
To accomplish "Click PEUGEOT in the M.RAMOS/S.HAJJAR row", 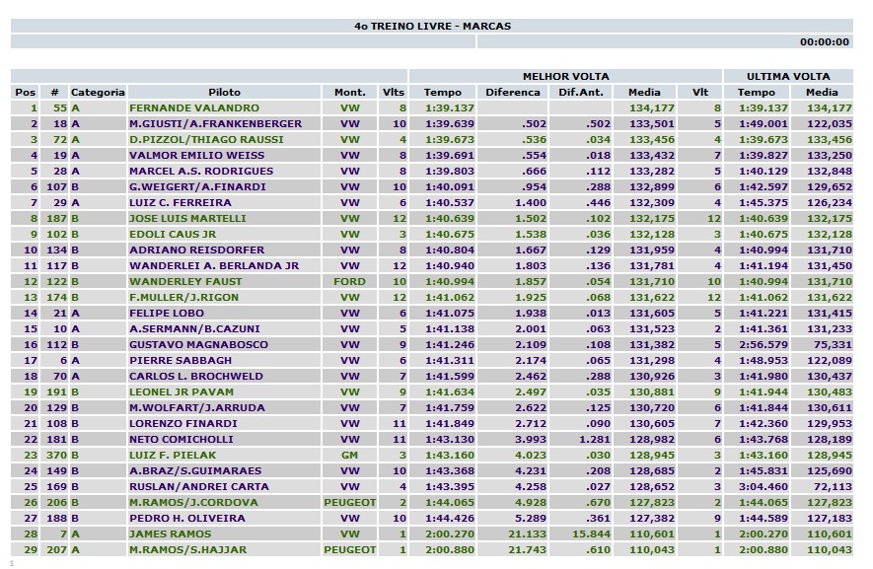I will (349, 549).
